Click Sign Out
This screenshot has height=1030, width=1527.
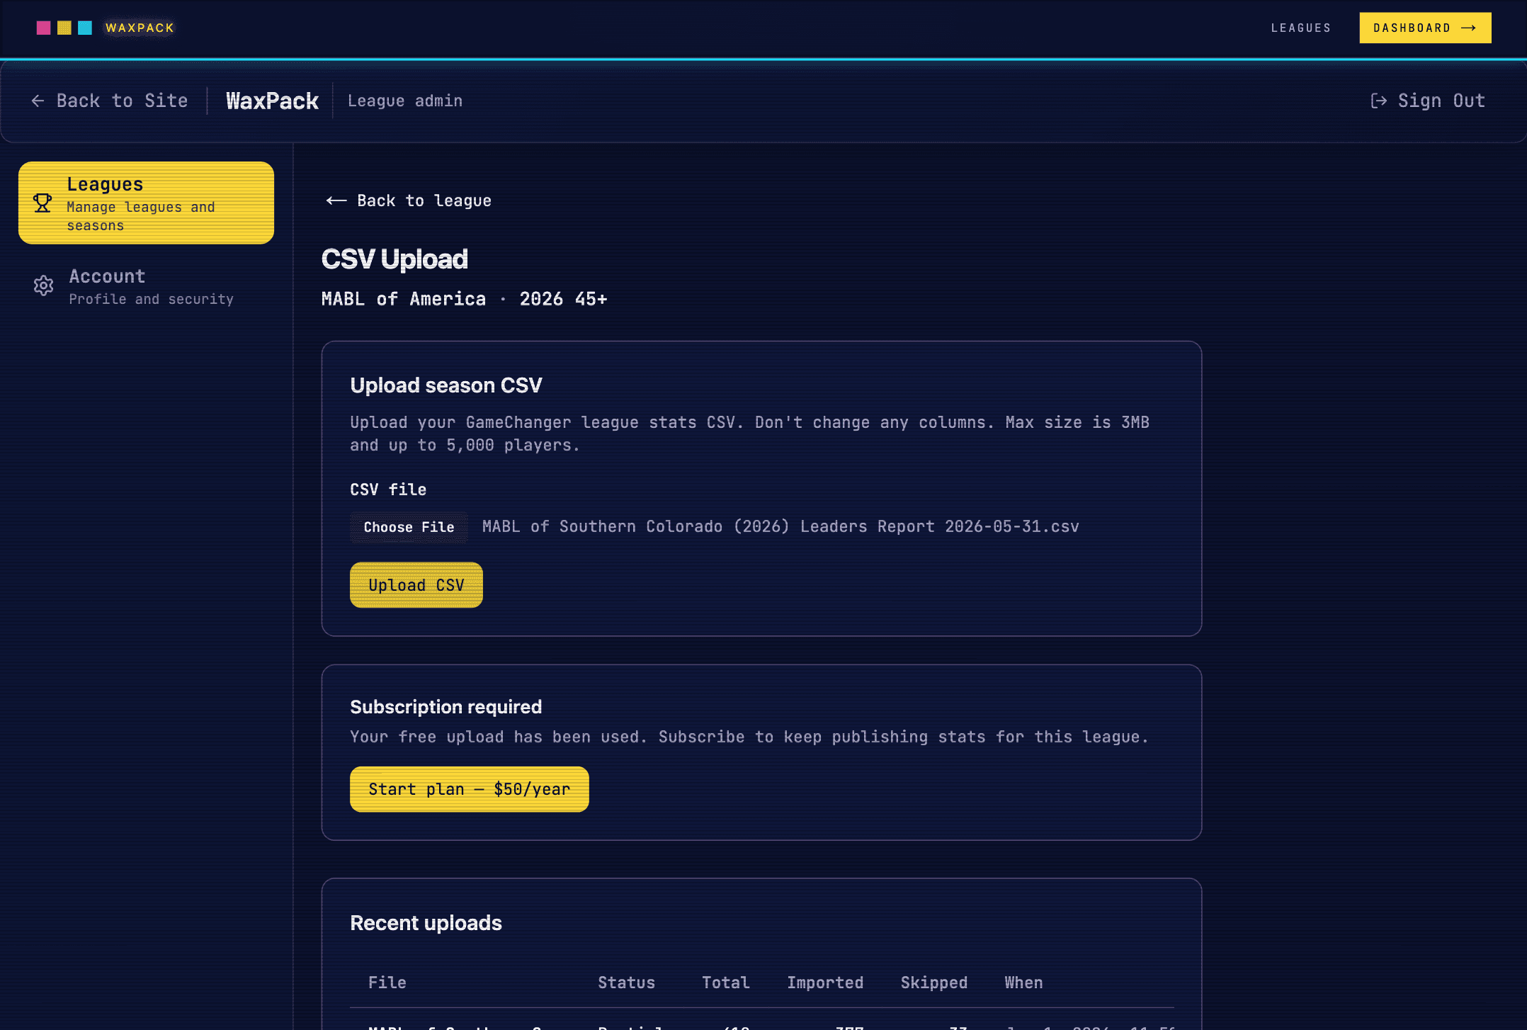1428,101
